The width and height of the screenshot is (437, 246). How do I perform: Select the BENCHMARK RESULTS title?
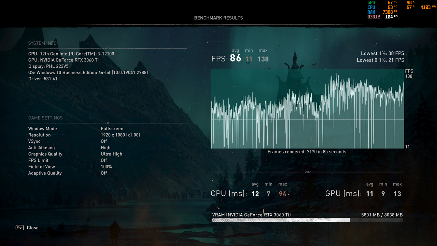(218, 18)
